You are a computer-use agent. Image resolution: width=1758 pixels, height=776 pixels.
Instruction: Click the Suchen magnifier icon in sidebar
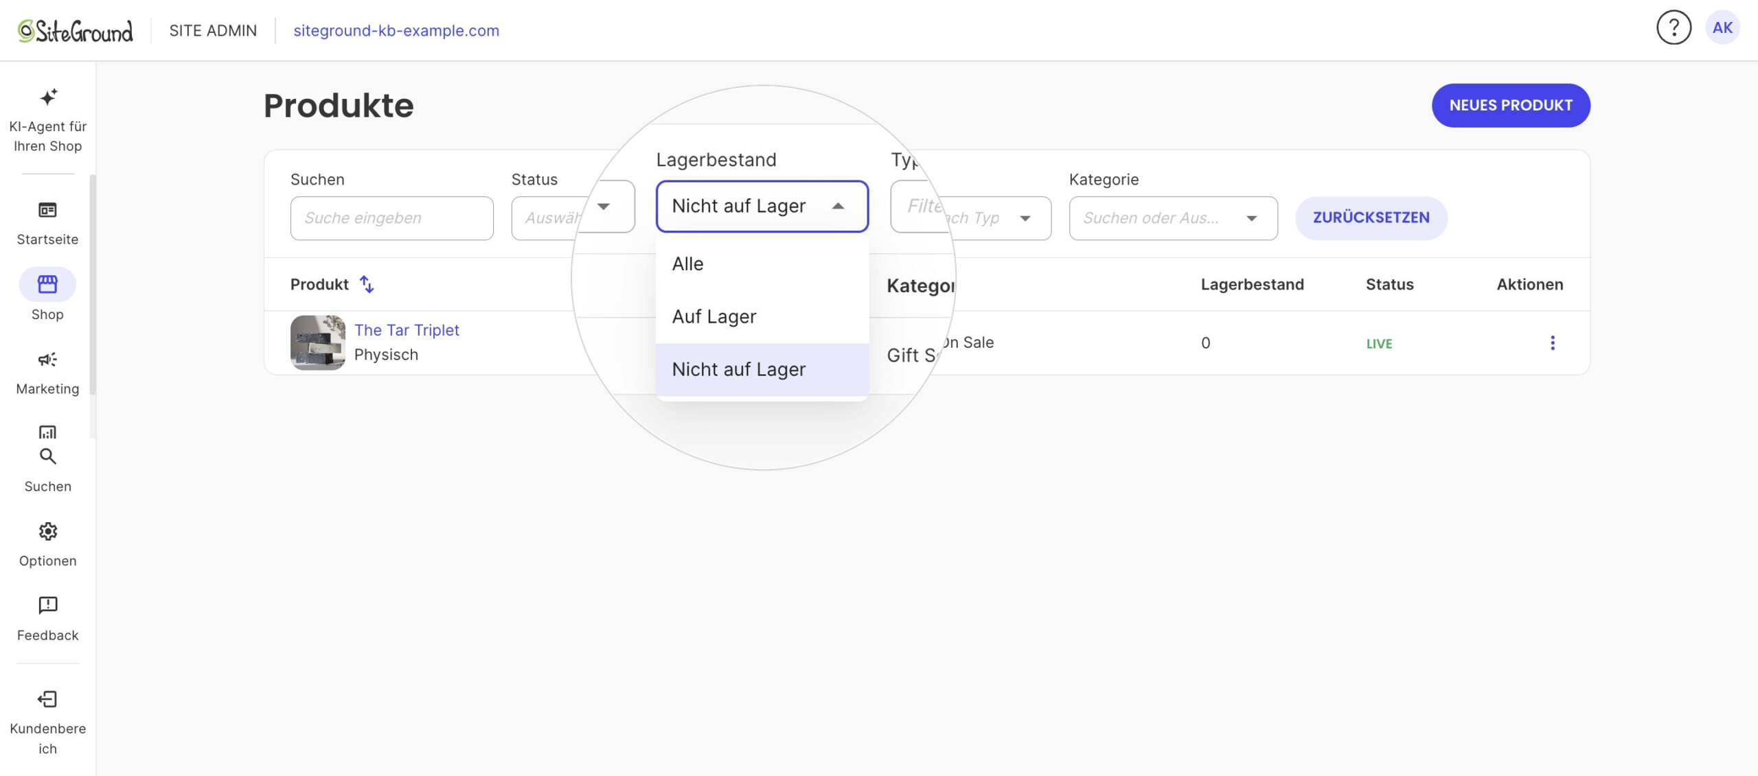coord(47,456)
